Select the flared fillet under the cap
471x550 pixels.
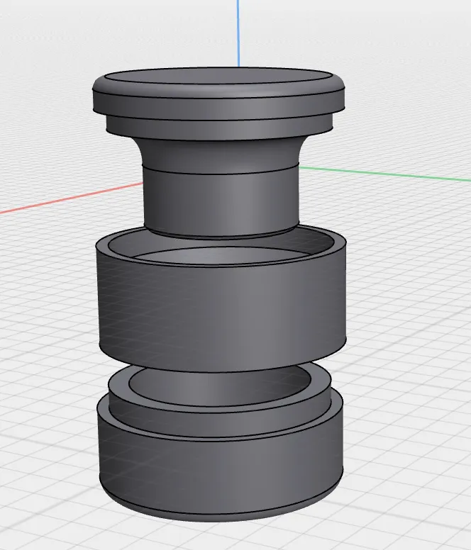pyautogui.click(x=221, y=155)
